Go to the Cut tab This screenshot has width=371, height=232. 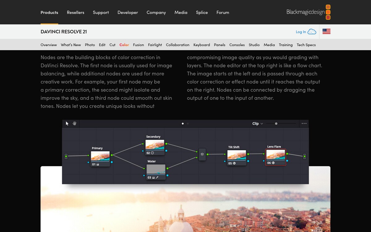click(113, 45)
